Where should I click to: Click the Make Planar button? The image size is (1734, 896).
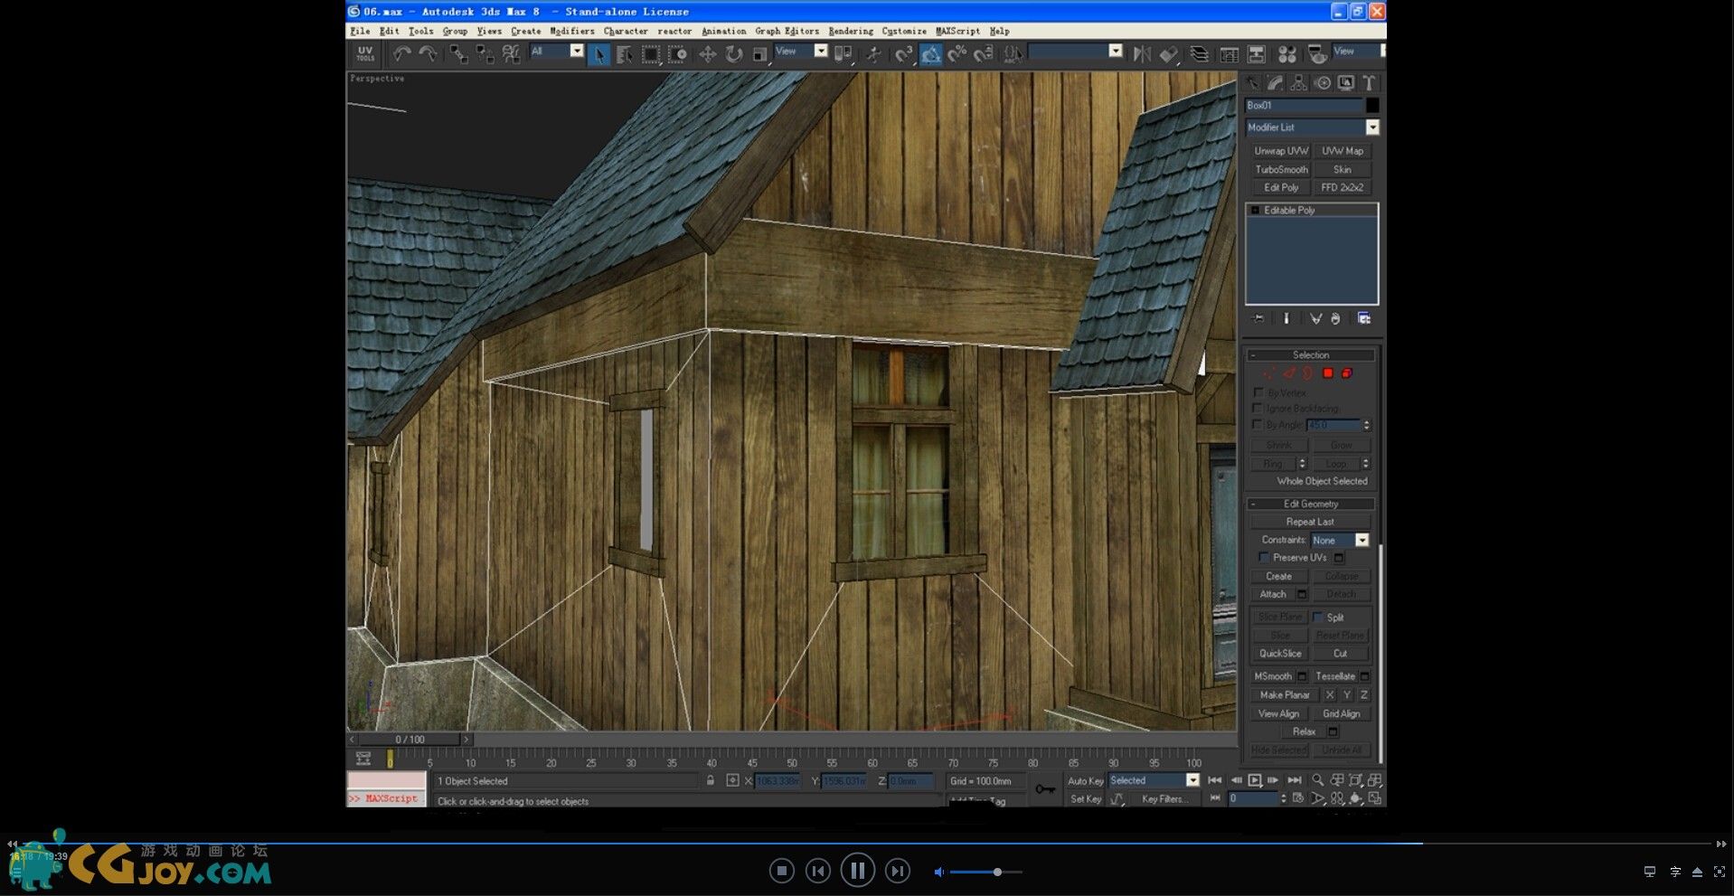click(x=1285, y=695)
